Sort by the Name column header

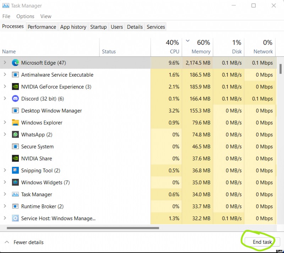[x=50, y=47]
